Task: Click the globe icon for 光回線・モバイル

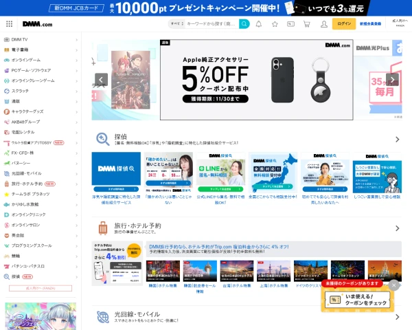Action: click(x=103, y=317)
